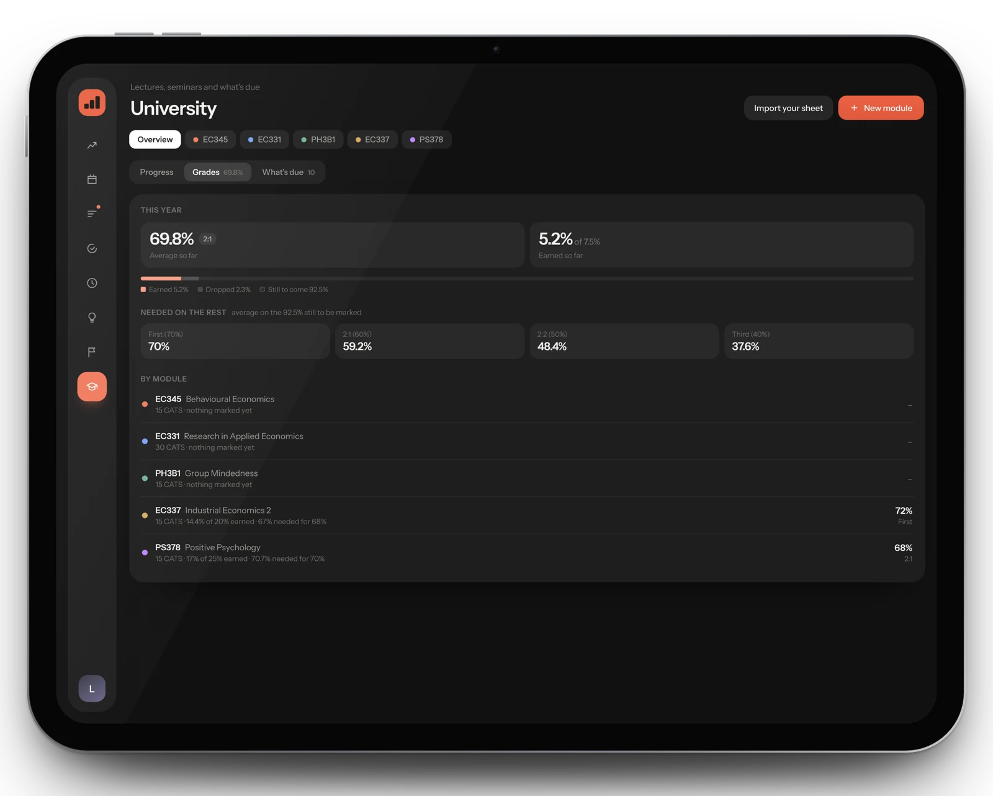Open the calendar sidebar icon

pos(92,179)
